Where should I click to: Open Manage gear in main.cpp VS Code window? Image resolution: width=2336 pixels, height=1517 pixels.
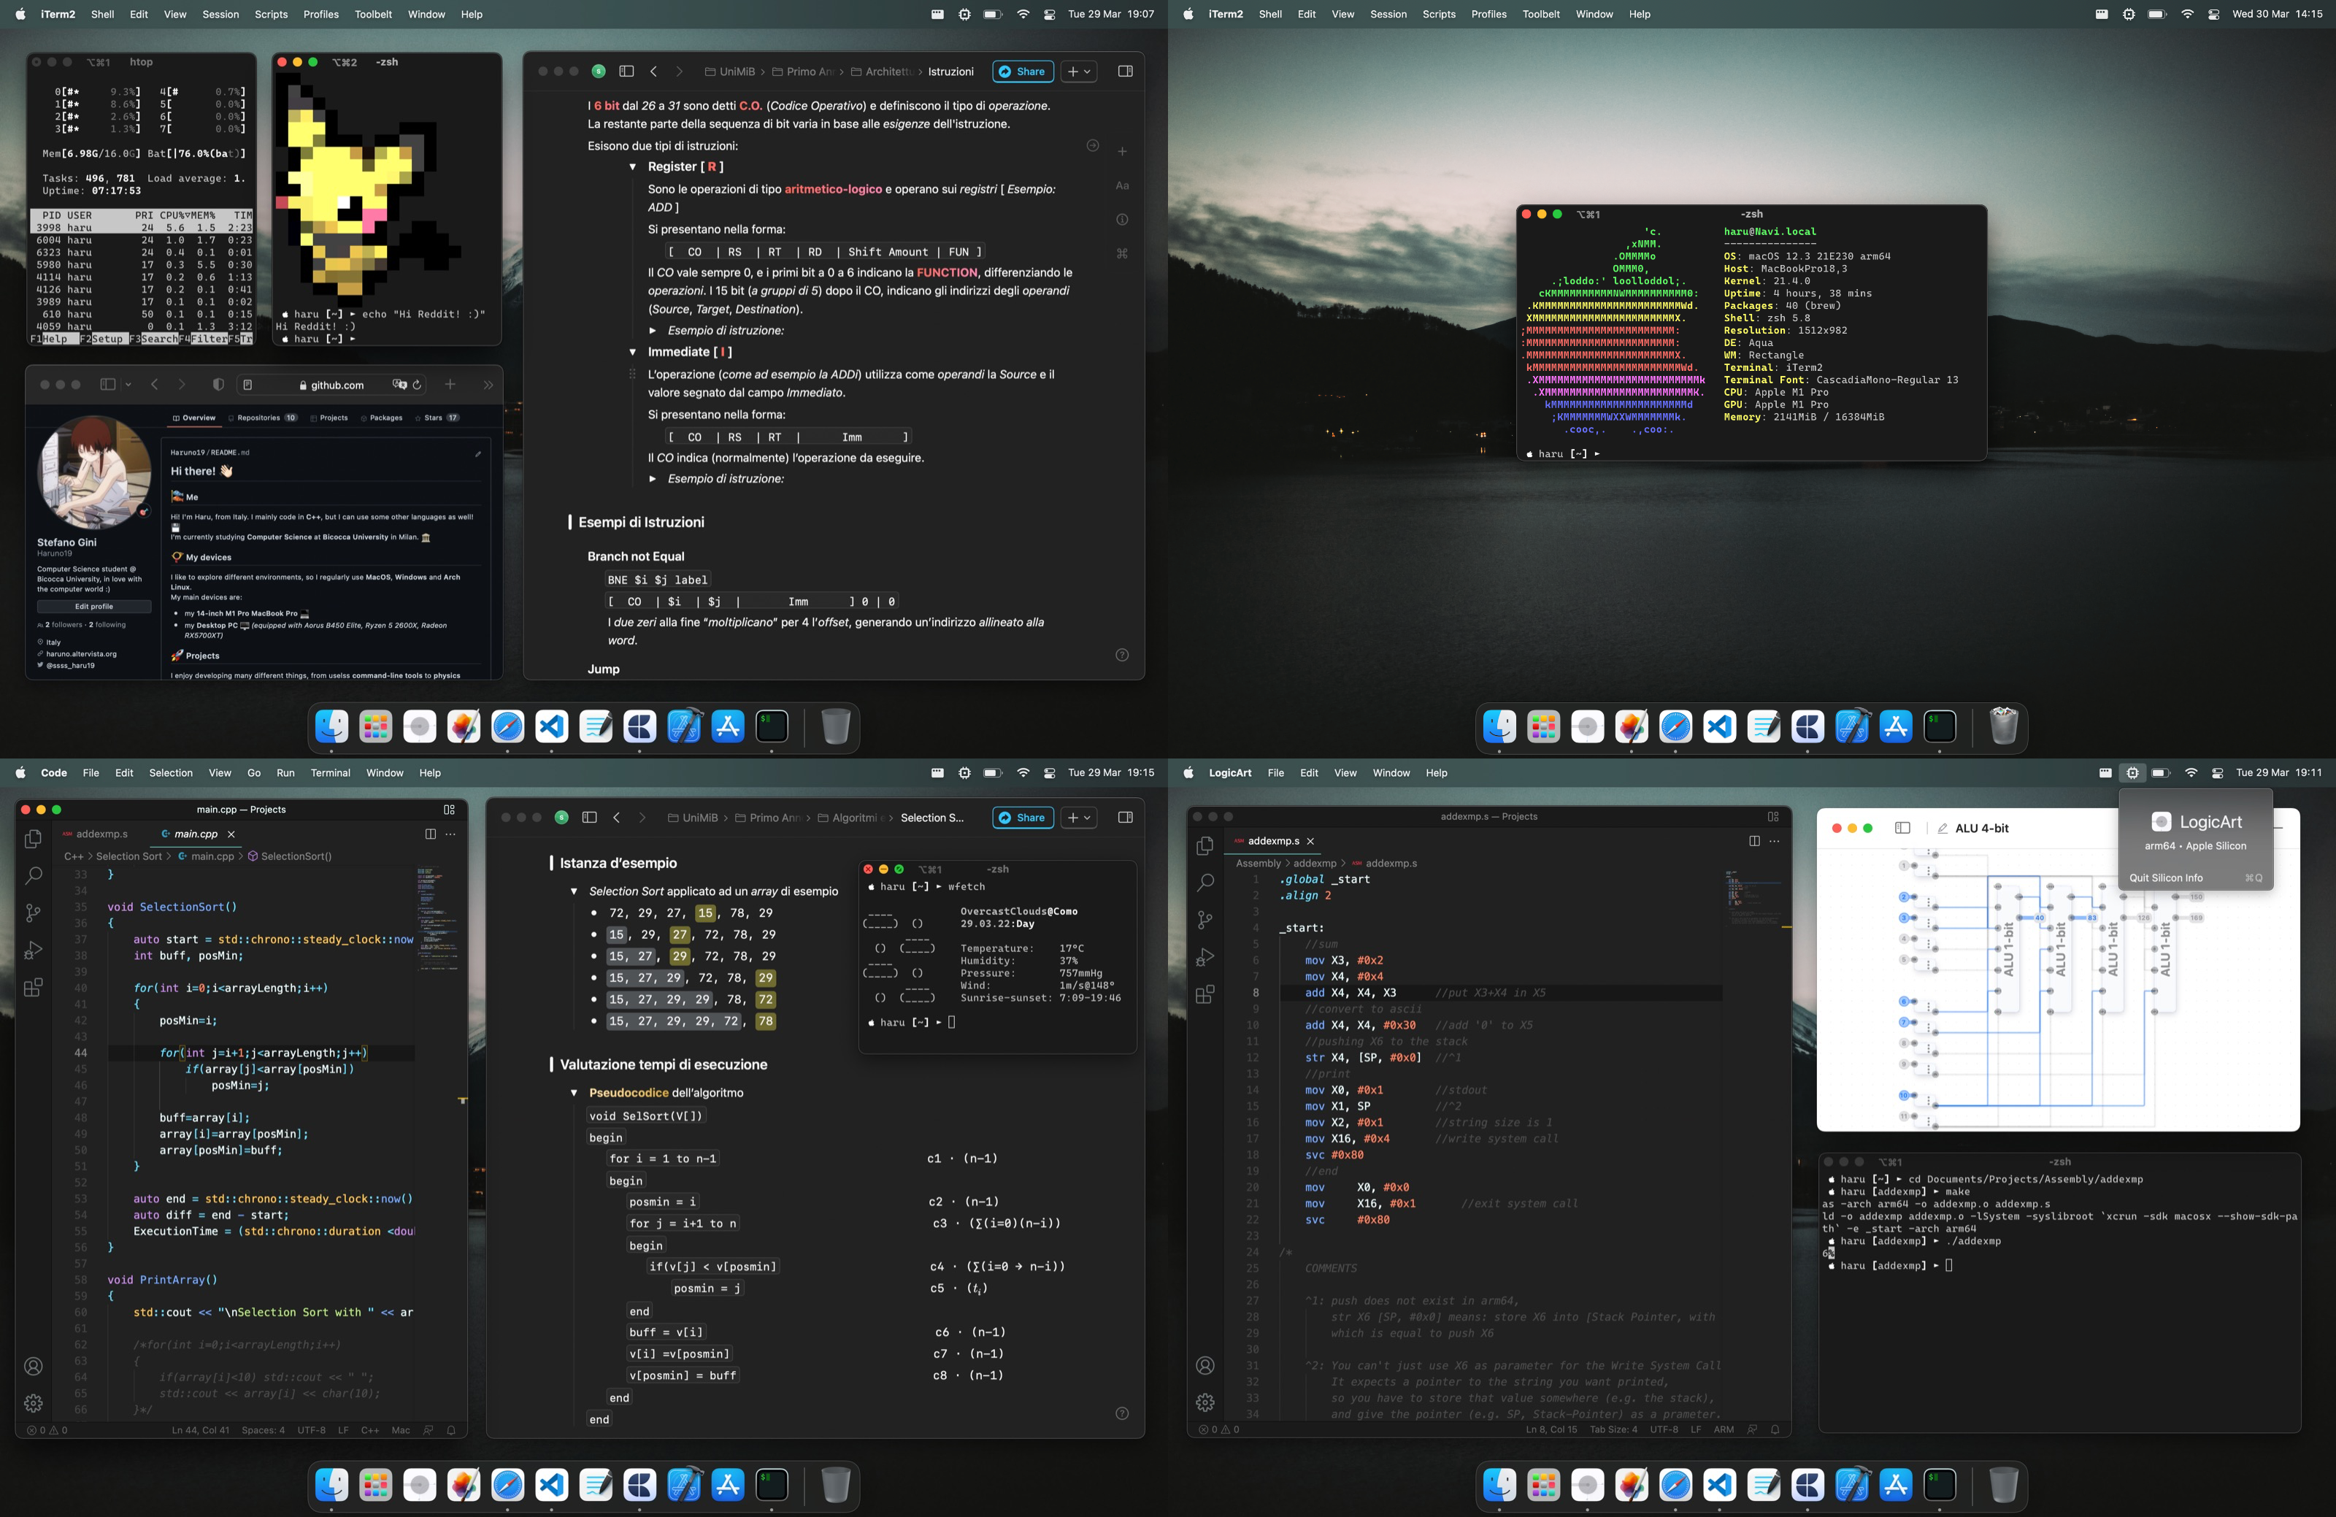34,1403
